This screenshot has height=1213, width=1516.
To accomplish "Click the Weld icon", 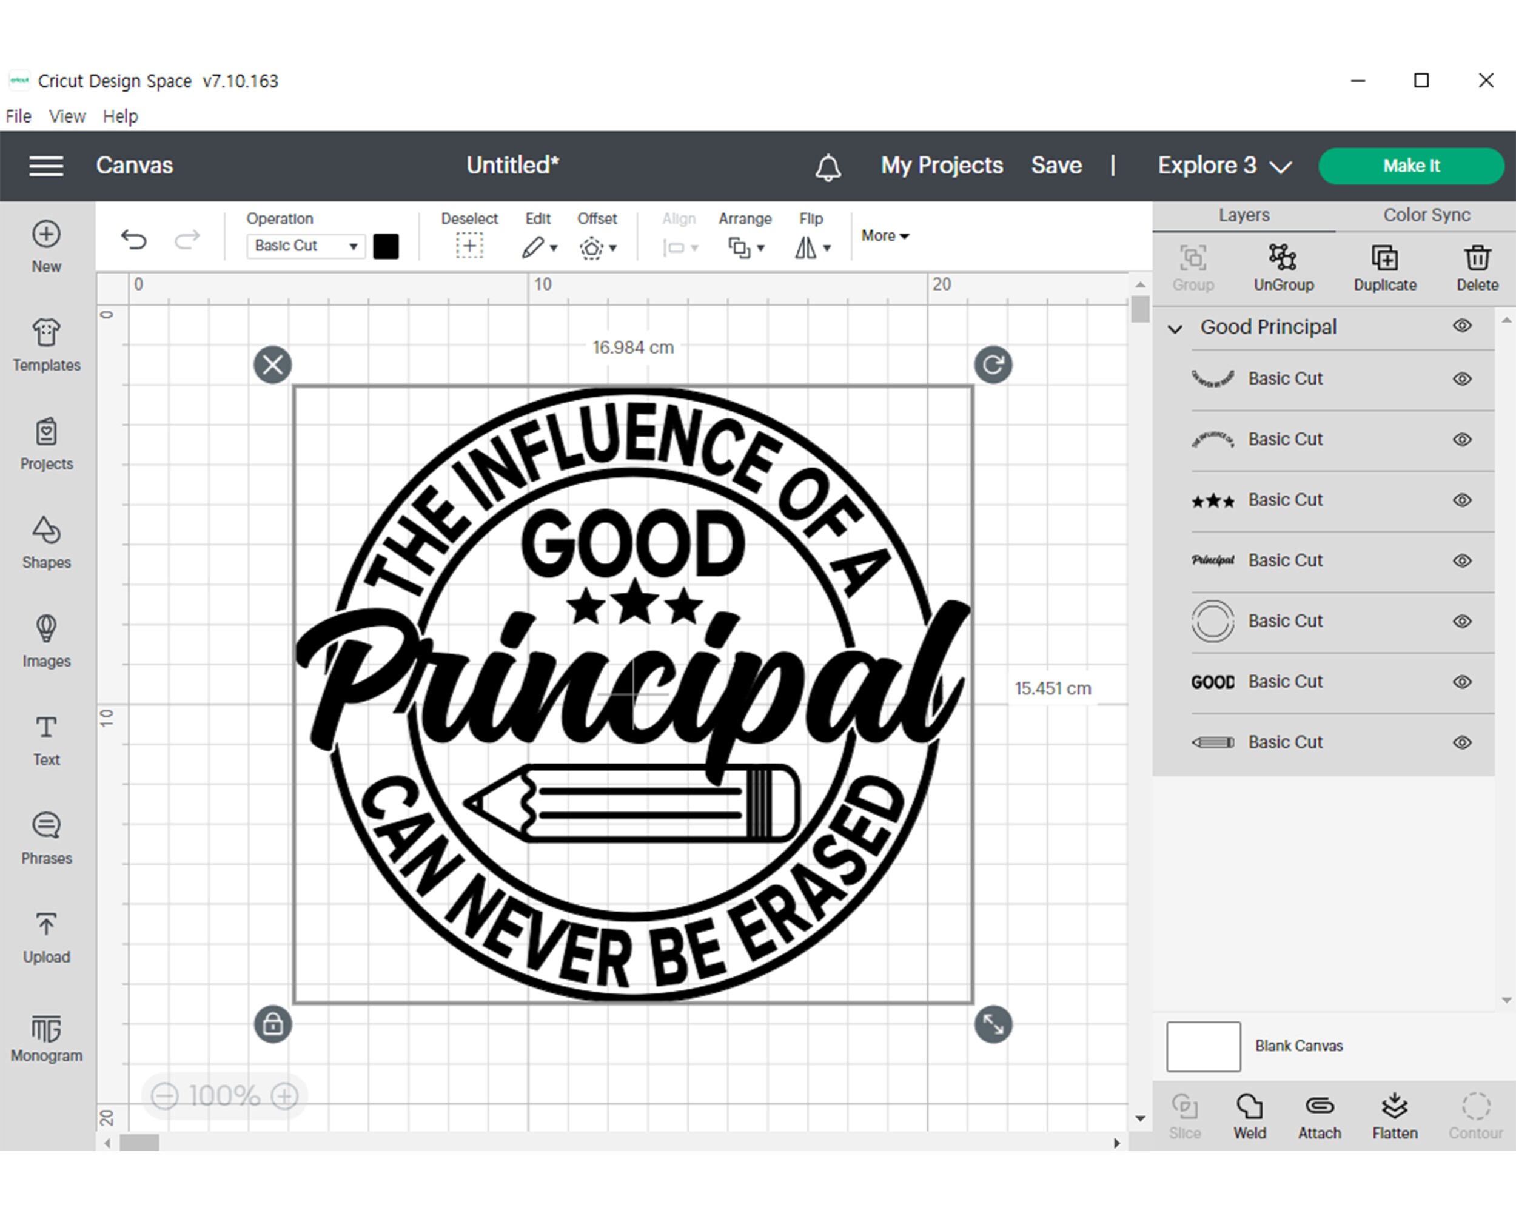I will (x=1250, y=1116).
